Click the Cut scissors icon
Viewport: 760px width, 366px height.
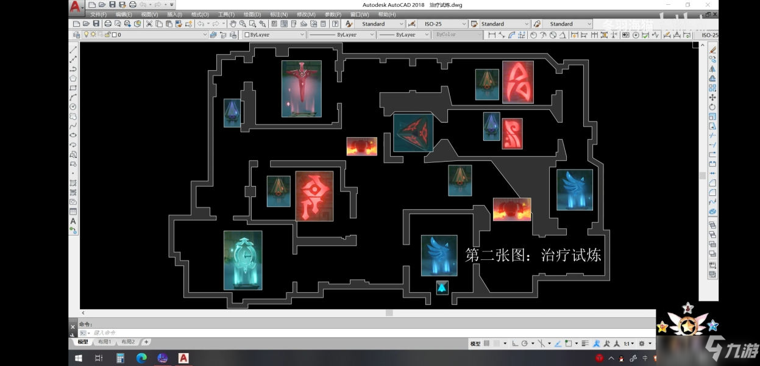(x=149, y=24)
